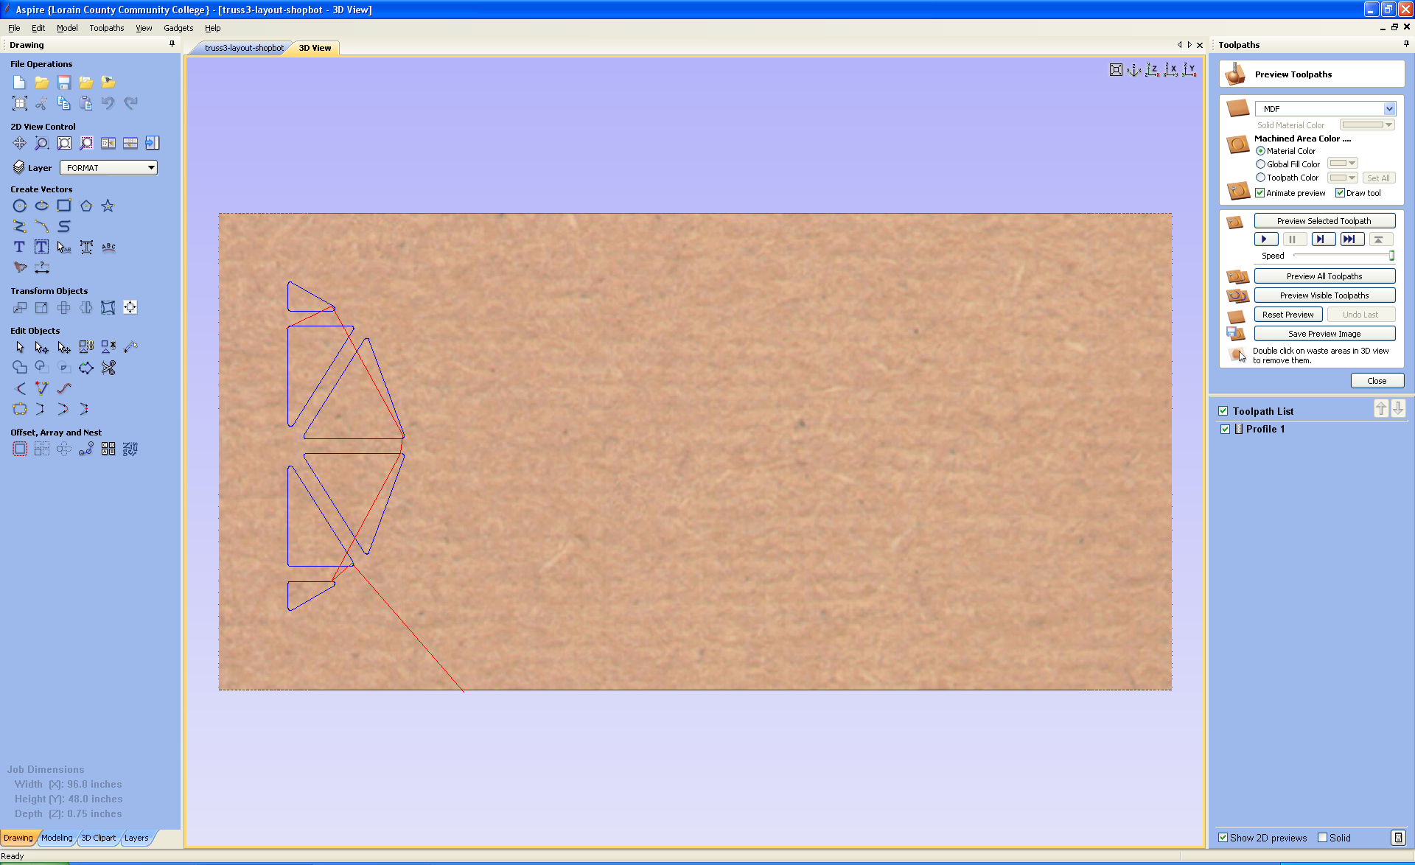Screen dimensions: 1415x865
Task: Open the File menu
Action: [x=14, y=28]
